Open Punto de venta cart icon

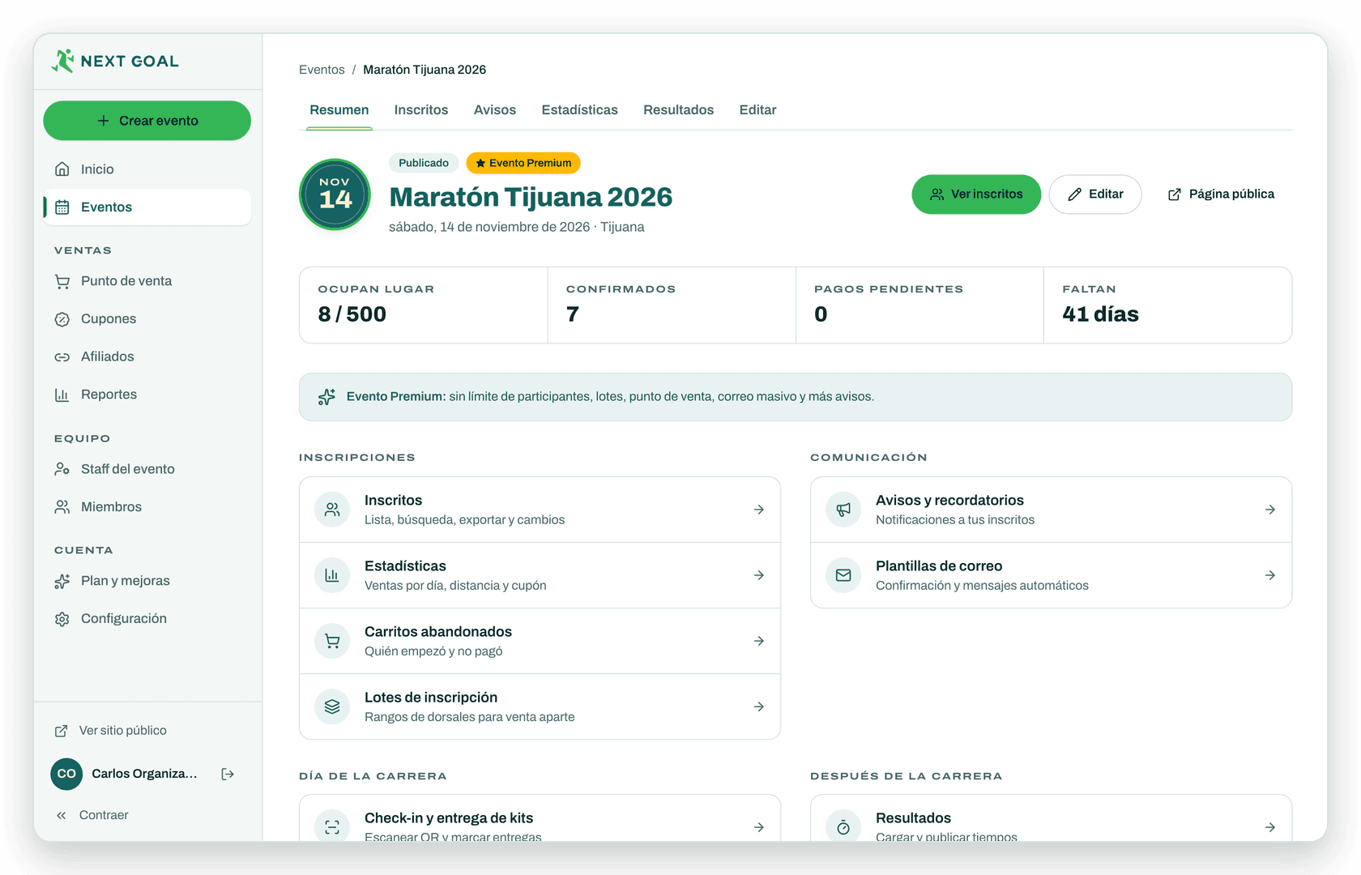point(62,281)
